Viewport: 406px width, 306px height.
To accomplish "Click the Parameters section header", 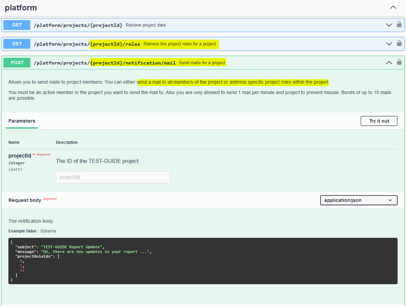I will [22, 121].
